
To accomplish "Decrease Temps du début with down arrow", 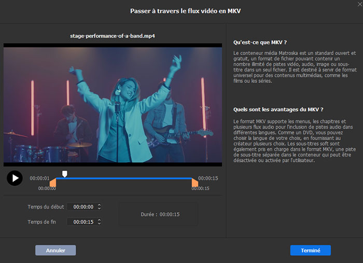I will (x=100, y=209).
